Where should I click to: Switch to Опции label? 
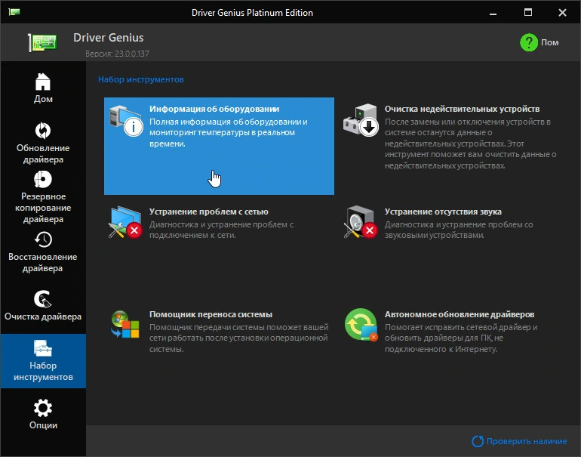[x=43, y=425]
